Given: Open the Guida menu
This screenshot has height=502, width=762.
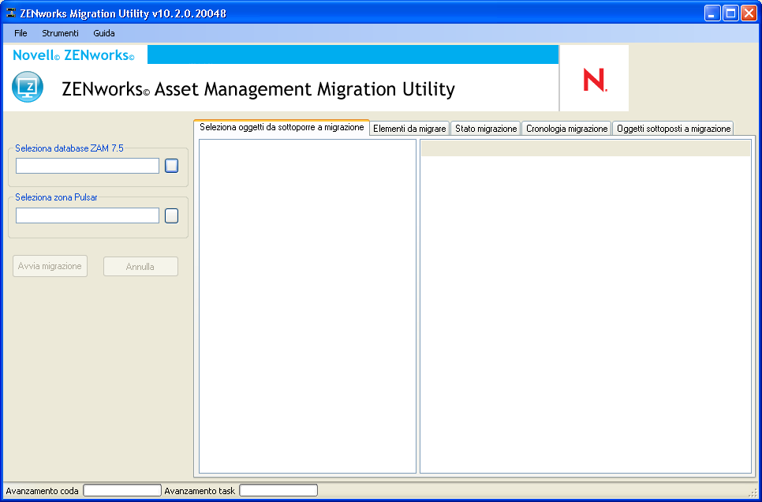Looking at the screenshot, I should coord(104,33).
